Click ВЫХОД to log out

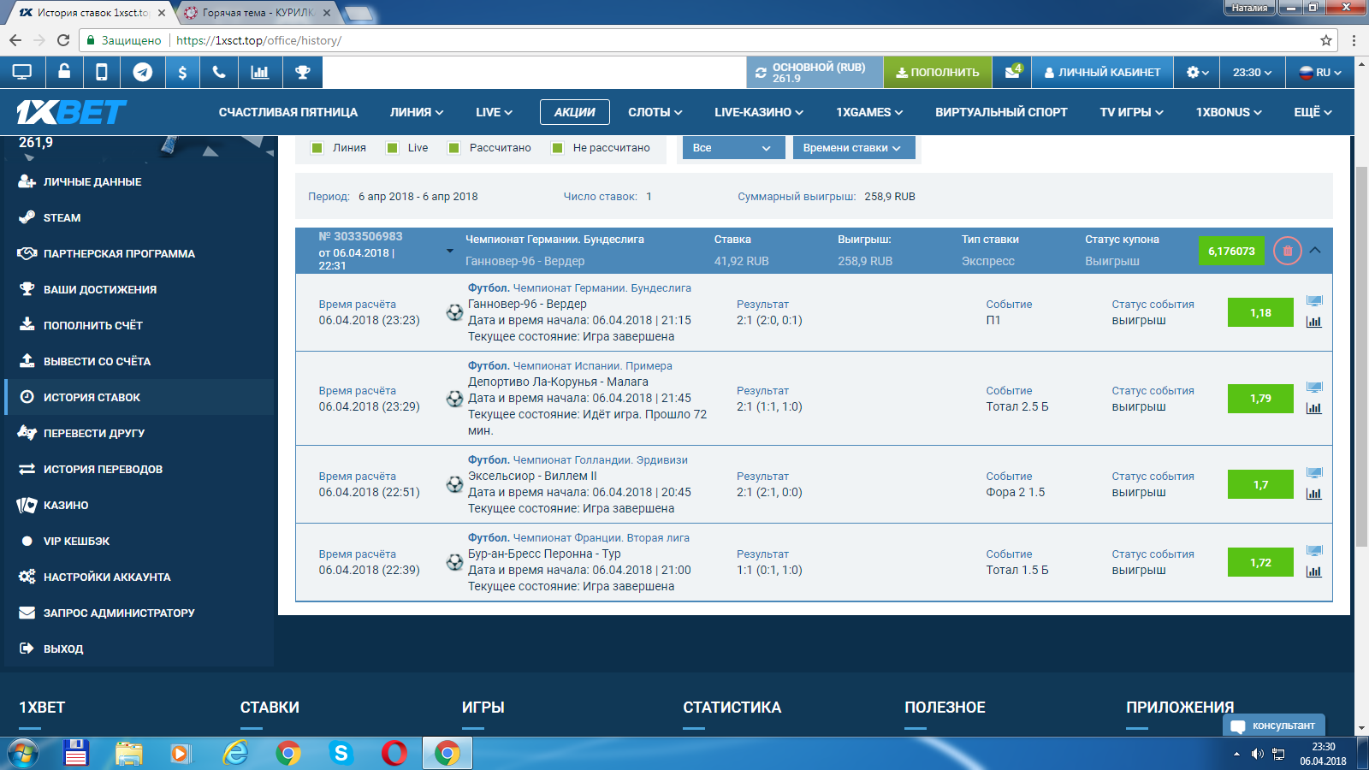(63, 649)
